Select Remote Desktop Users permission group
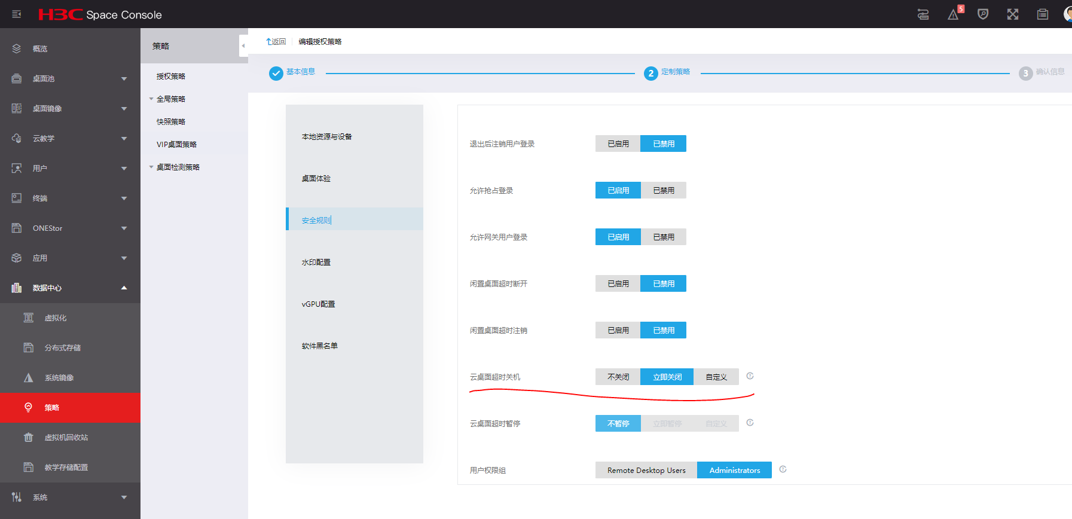 646,470
